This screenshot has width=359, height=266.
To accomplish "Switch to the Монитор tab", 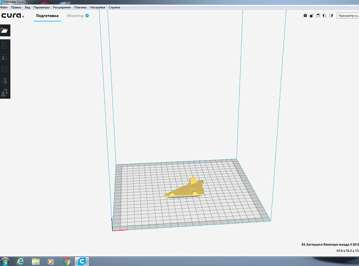I will pos(78,16).
